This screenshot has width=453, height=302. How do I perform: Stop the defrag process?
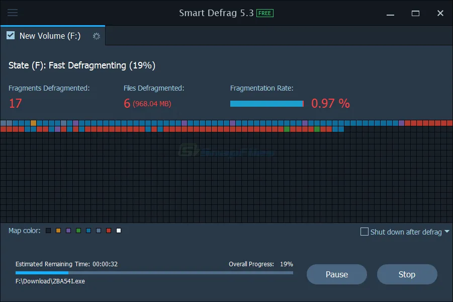[407, 274]
